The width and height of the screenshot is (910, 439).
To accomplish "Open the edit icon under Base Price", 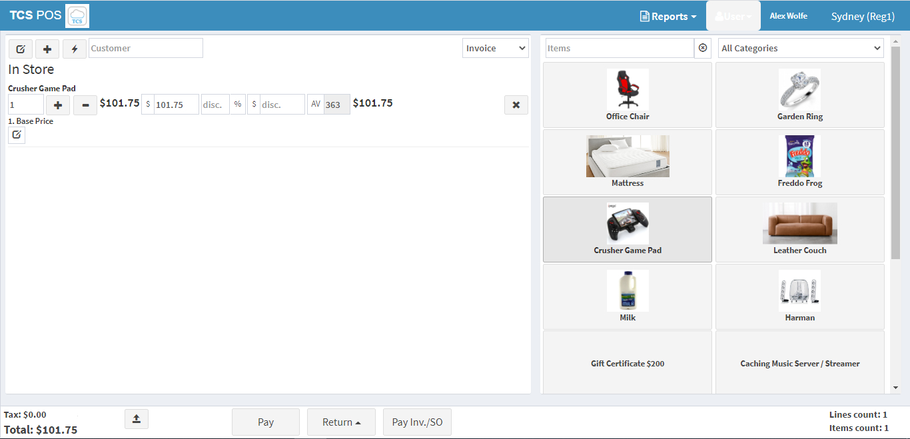I will 16,135.
